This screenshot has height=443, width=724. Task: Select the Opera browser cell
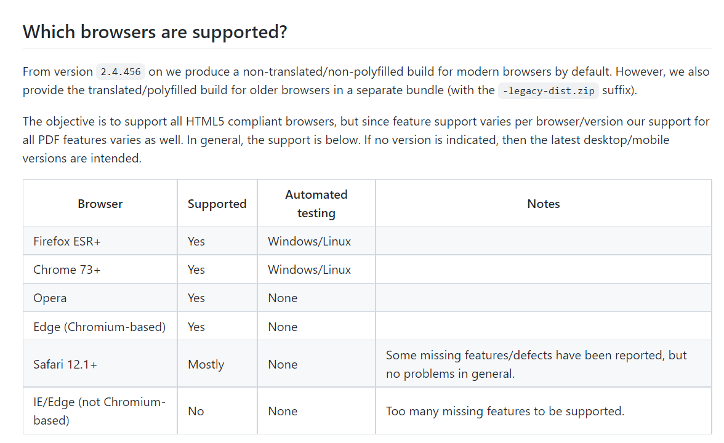click(x=50, y=298)
